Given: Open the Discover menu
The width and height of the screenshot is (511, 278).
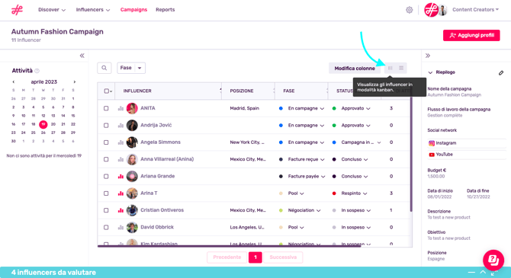Looking at the screenshot, I should pos(52,10).
